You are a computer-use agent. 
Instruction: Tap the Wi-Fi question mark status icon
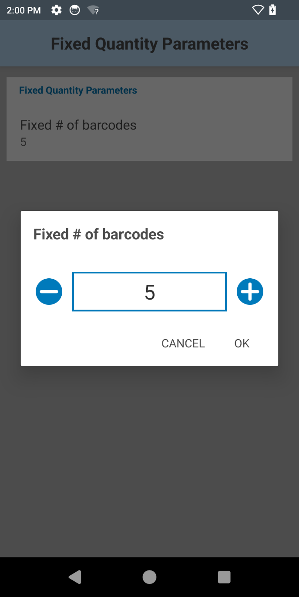click(x=93, y=10)
